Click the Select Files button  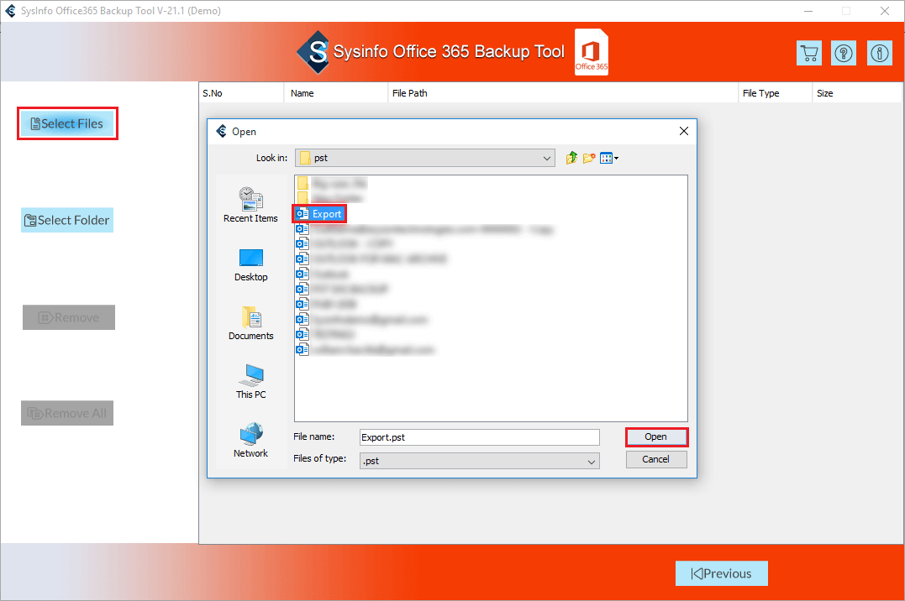(x=67, y=123)
